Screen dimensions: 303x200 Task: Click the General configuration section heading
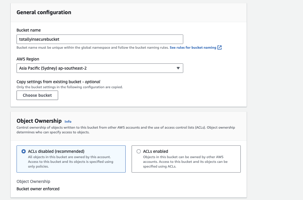(44, 12)
